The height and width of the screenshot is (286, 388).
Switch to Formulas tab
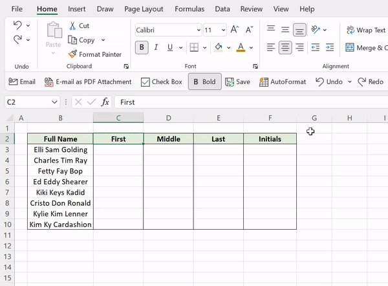point(189,9)
